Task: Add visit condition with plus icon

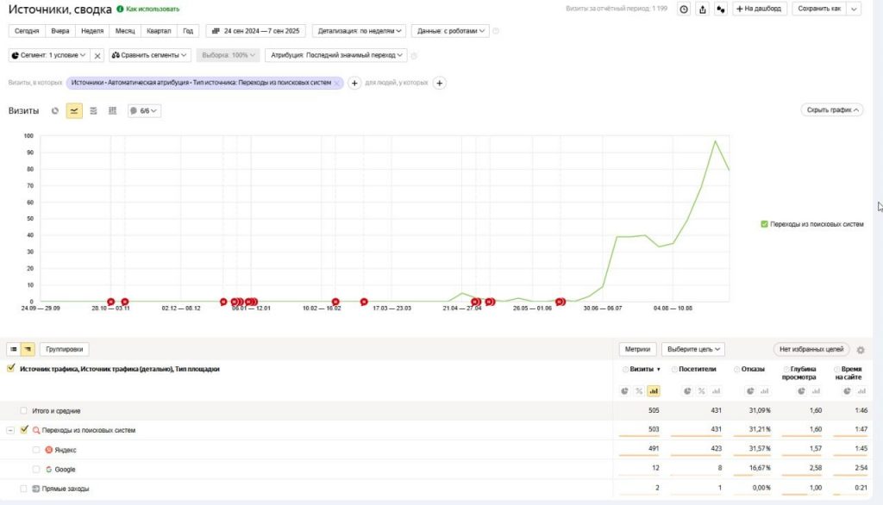Action: [354, 83]
